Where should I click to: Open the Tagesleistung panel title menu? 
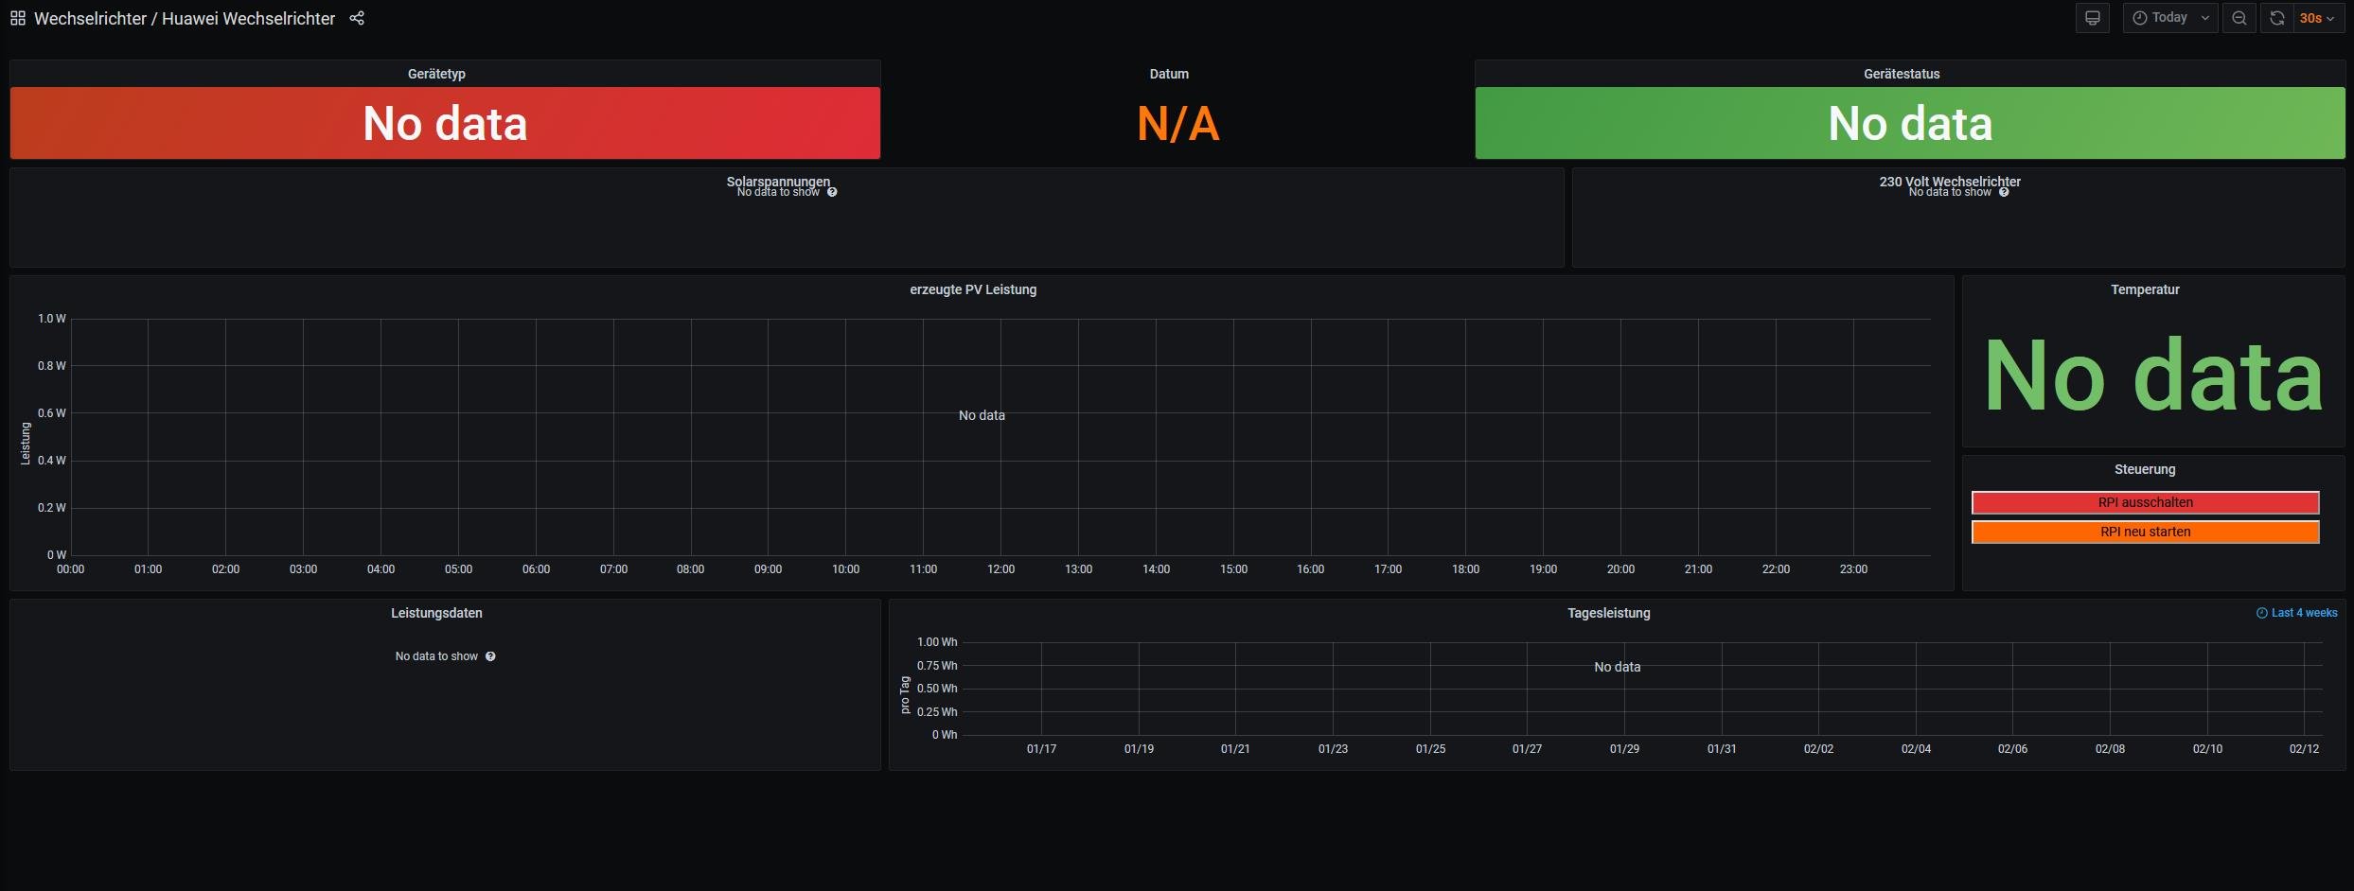click(x=1608, y=613)
